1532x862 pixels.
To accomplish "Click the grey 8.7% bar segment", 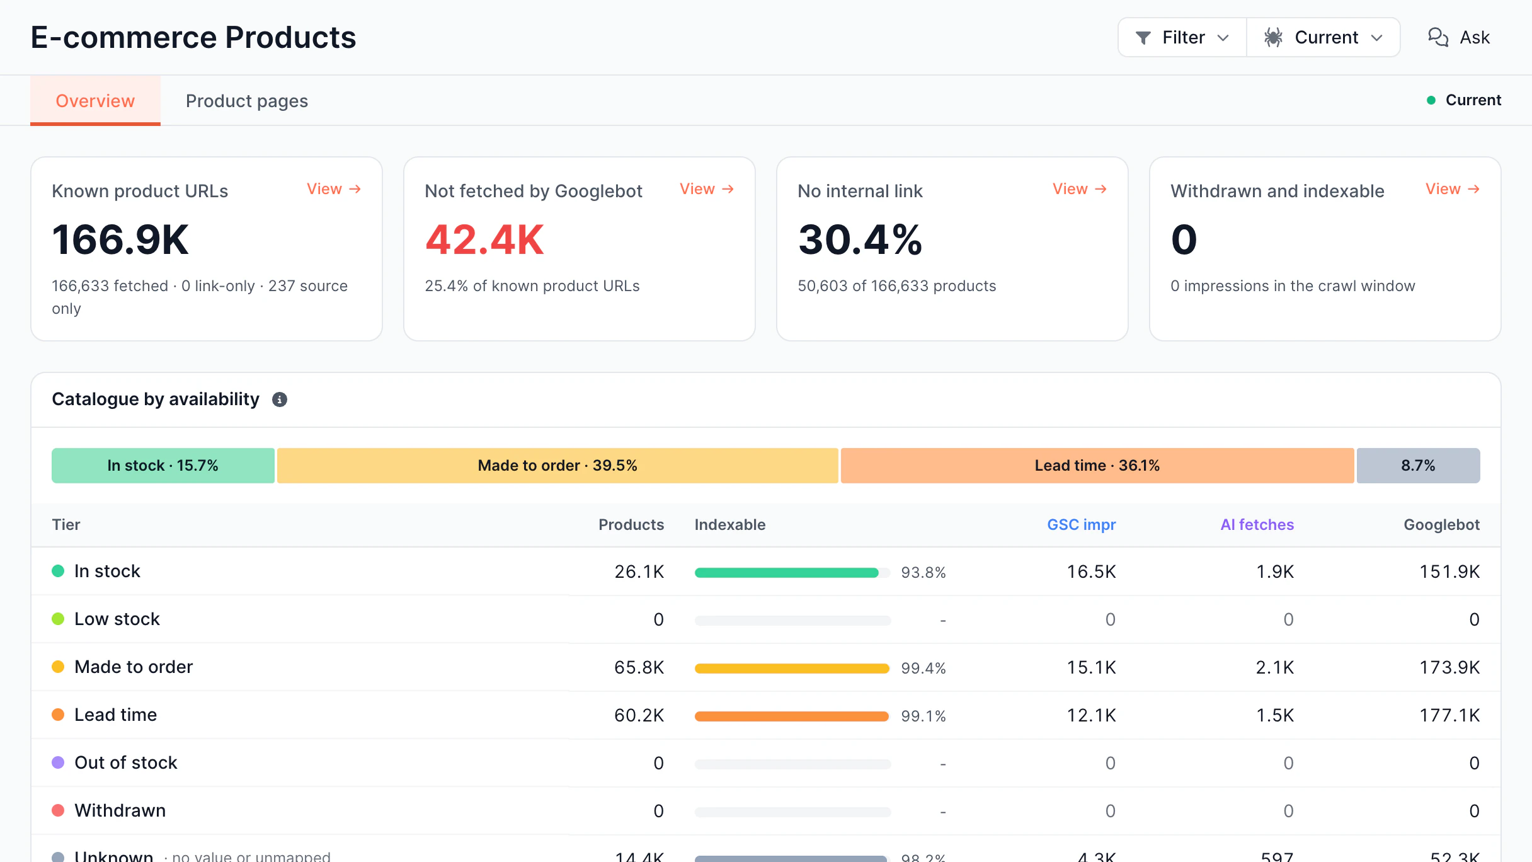I will pyautogui.click(x=1419, y=466).
